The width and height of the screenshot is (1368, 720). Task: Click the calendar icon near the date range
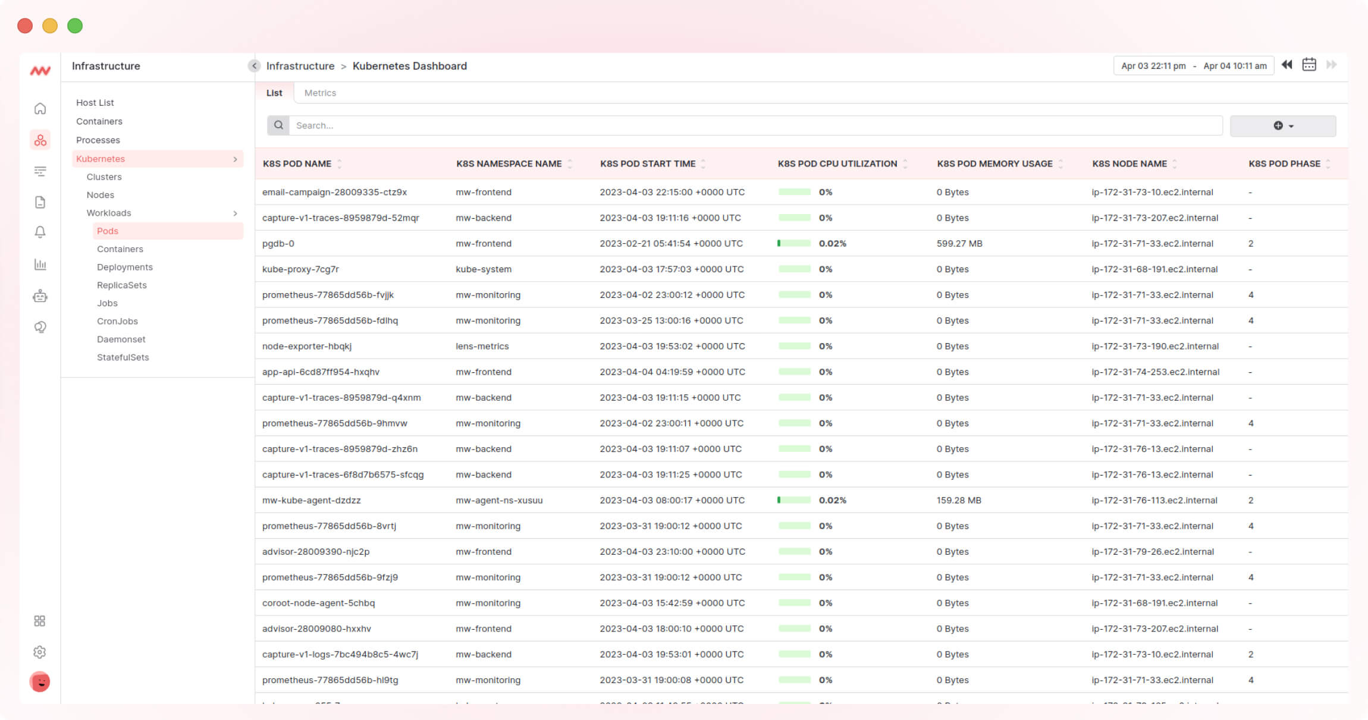tap(1309, 65)
